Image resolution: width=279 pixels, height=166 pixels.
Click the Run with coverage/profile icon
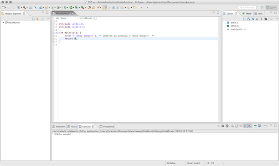[76, 7]
